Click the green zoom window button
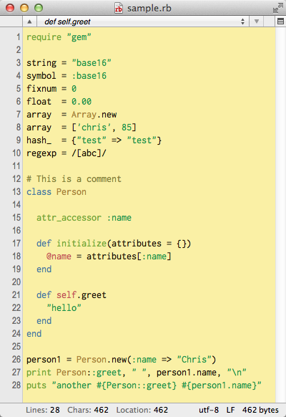The width and height of the screenshot is (286, 417). [x=39, y=8]
